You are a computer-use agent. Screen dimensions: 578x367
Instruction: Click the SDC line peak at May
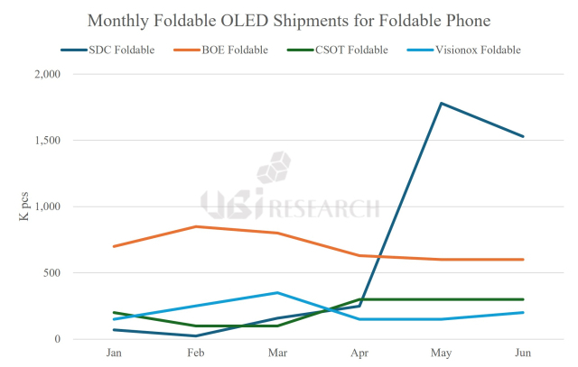441,103
